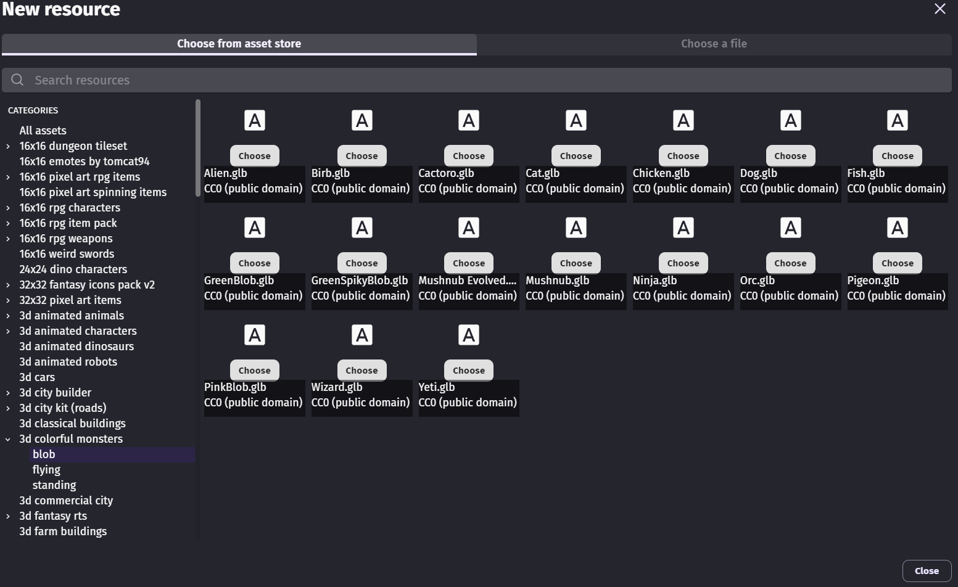Select 3d cars category

tap(37, 377)
